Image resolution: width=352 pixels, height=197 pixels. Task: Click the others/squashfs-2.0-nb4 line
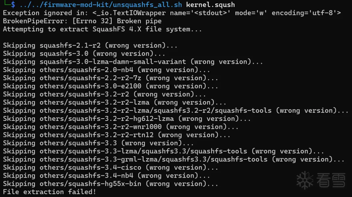coord(106,70)
